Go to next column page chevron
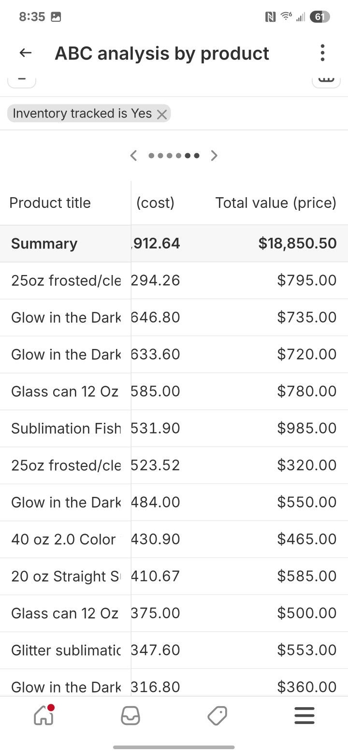Image resolution: width=348 pixels, height=754 pixels. (214, 156)
